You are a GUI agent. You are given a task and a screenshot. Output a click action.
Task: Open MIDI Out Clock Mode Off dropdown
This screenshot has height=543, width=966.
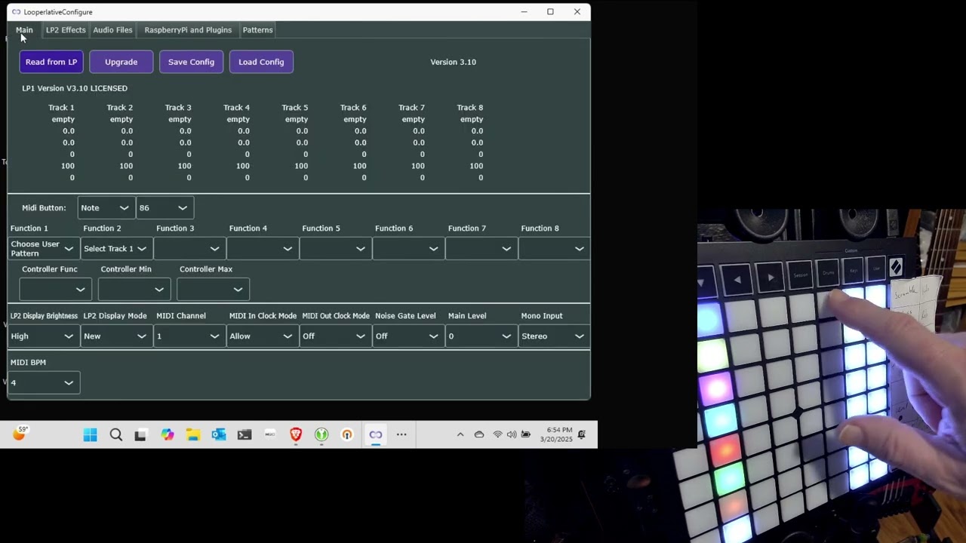(x=334, y=336)
